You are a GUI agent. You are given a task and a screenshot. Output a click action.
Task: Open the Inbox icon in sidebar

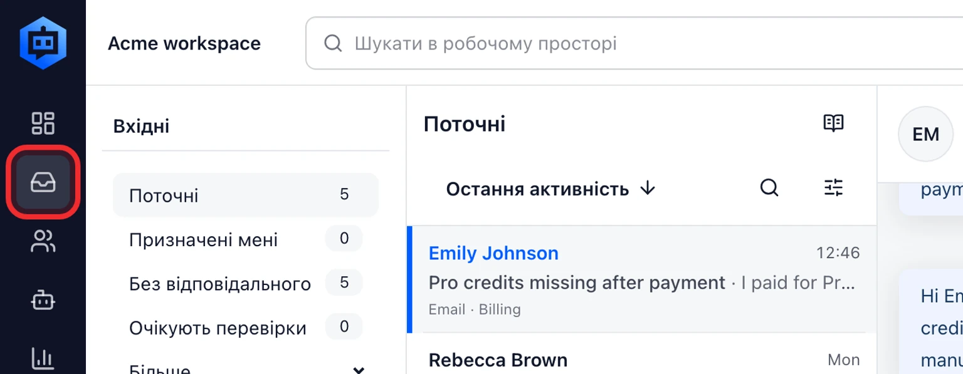coord(43,182)
